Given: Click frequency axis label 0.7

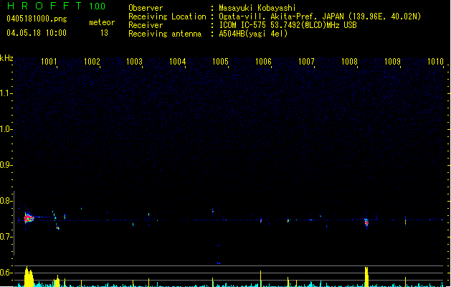Looking at the screenshot, I should coord(6,237).
